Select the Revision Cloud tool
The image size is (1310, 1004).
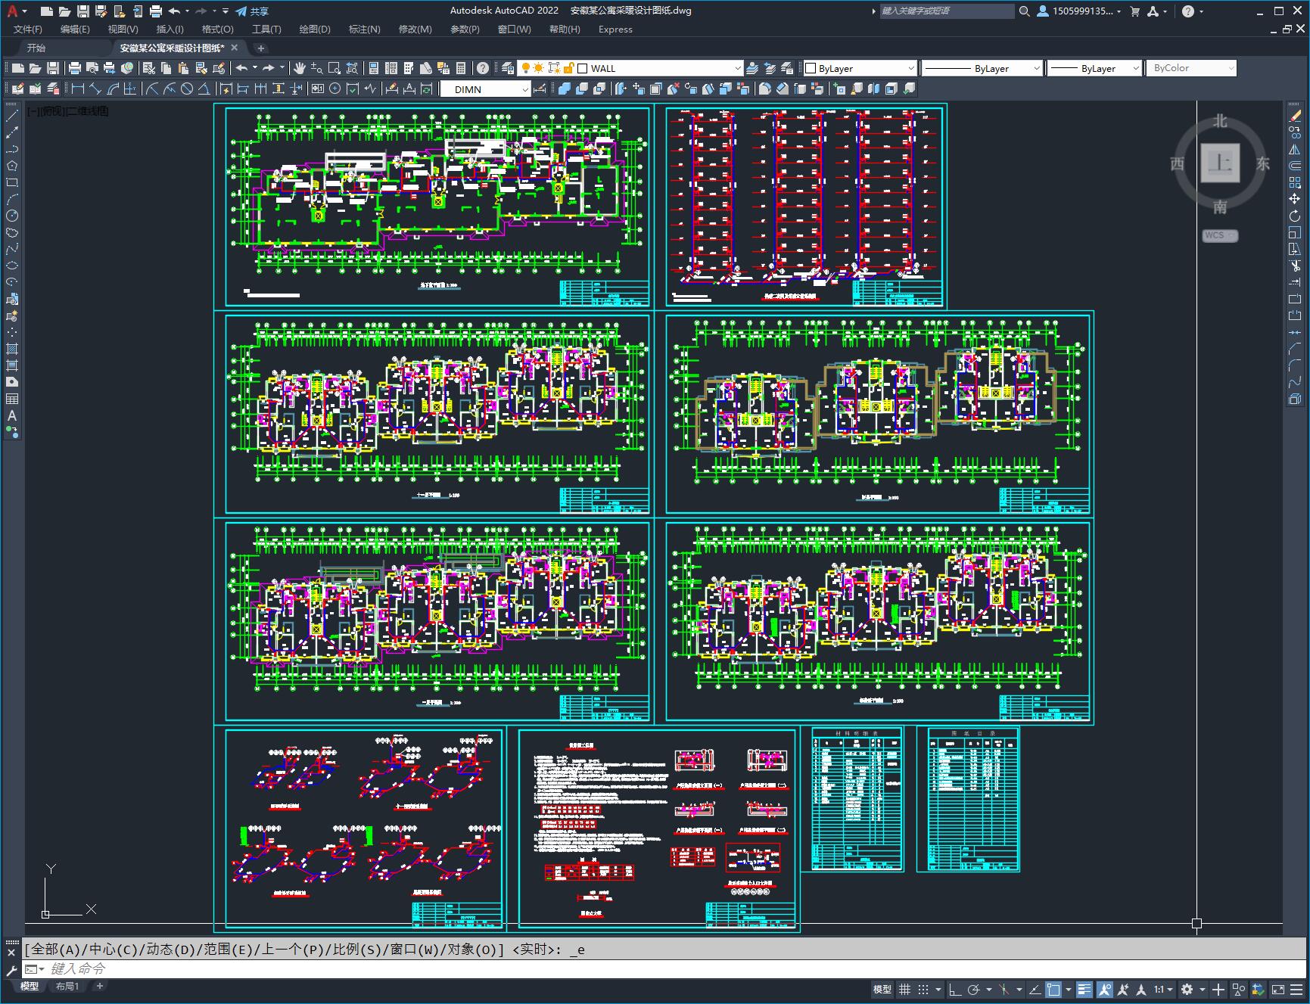tap(12, 232)
